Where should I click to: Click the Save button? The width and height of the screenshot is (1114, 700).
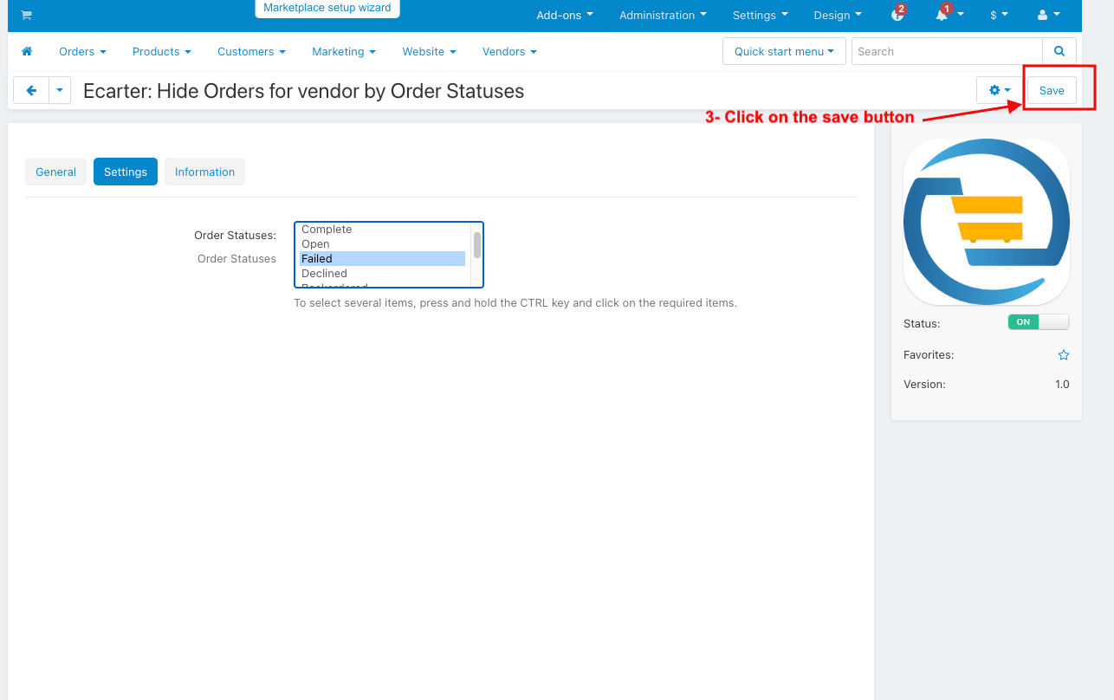(1052, 90)
